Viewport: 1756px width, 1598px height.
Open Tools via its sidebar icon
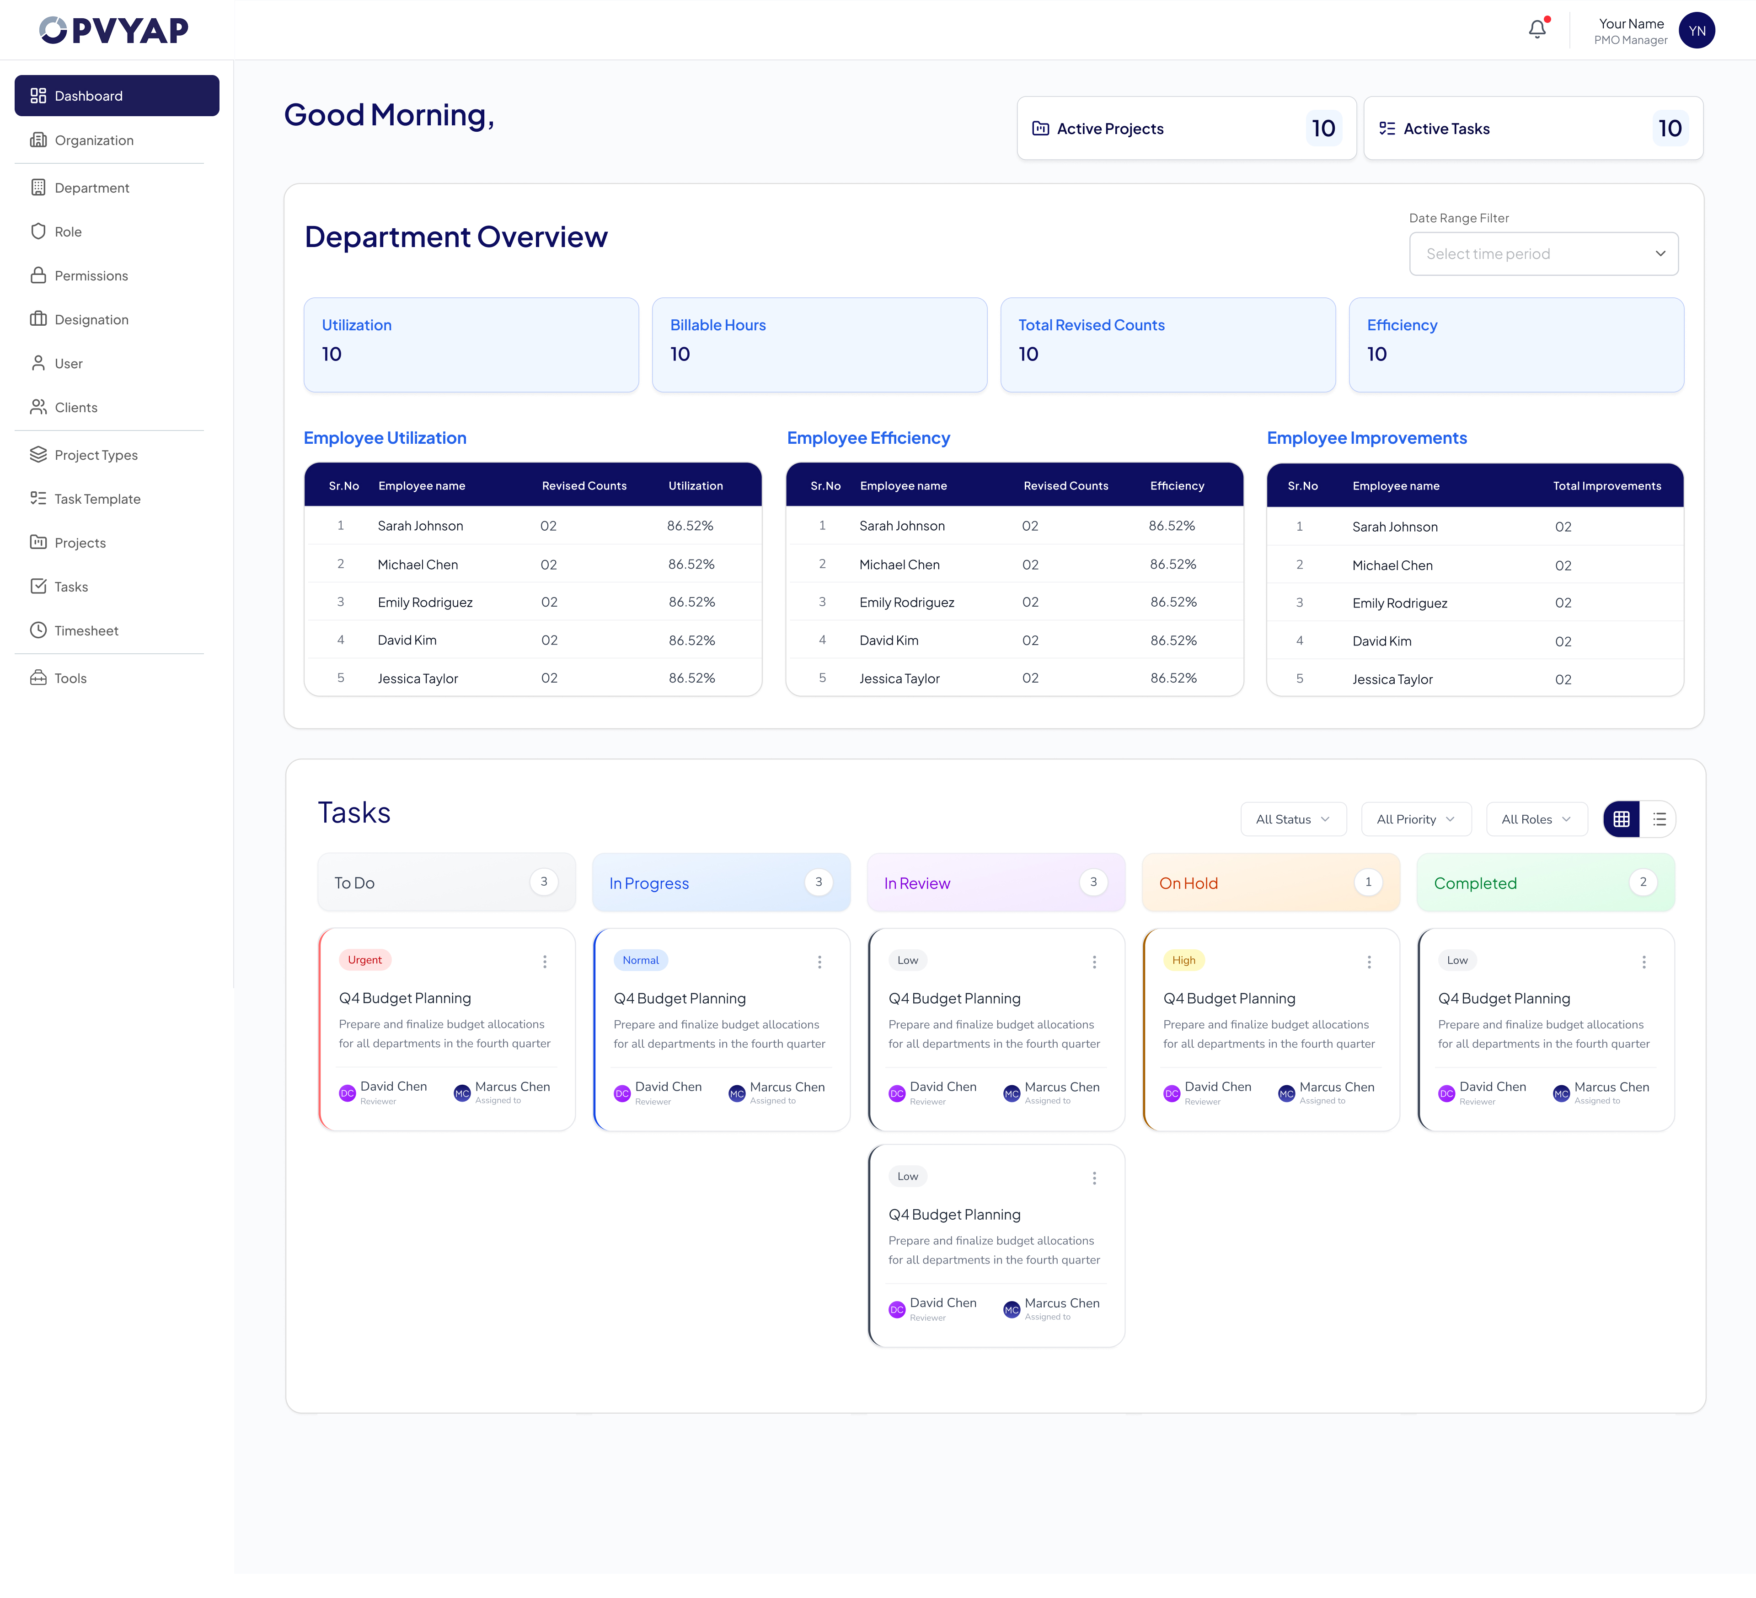(38, 678)
